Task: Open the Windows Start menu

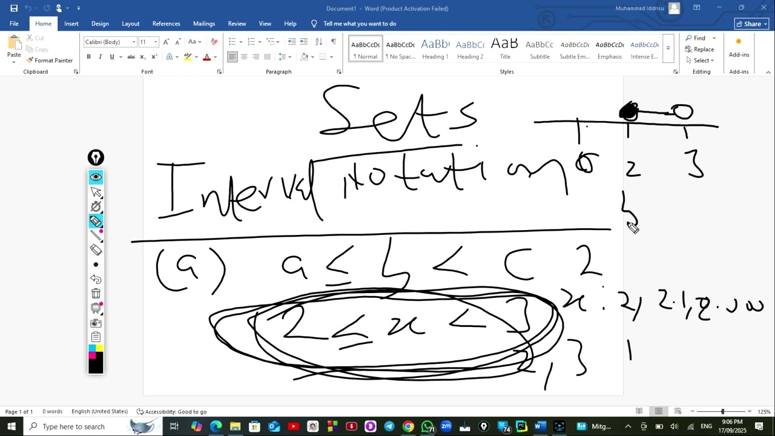Action: [12, 426]
